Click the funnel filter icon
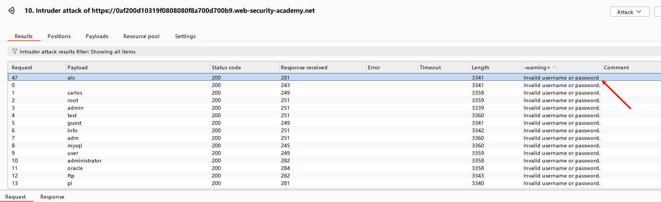Image resolution: width=661 pixels, height=202 pixels. coord(15,51)
